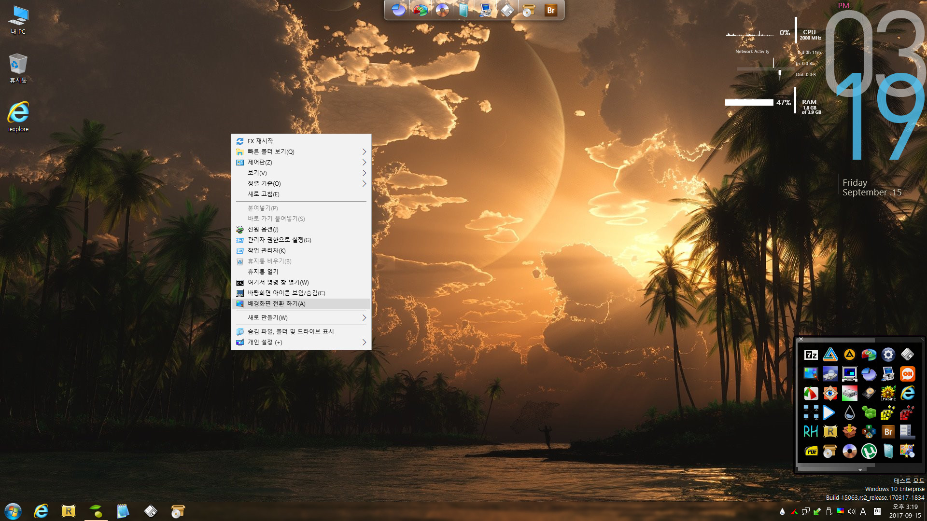Open 작업 관리자(K) from the context menu
This screenshot has height=521, width=927.
301,250
